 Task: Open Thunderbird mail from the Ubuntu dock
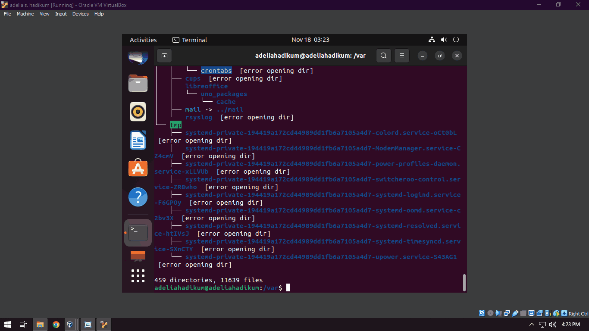click(138, 57)
